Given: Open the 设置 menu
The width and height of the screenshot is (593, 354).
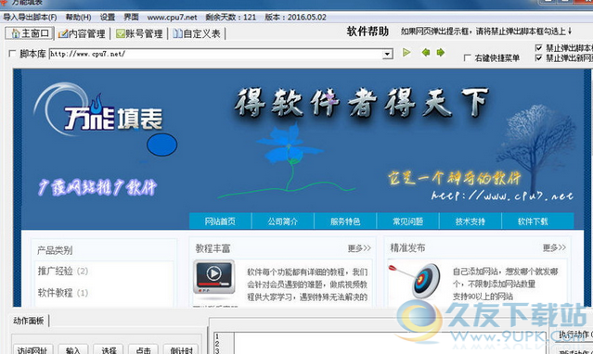Looking at the screenshot, I should [x=108, y=18].
